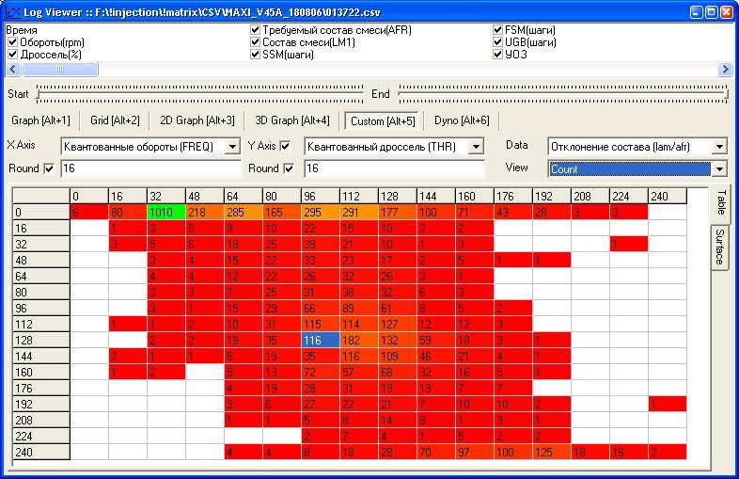Click the End range slider track
739x479 pixels.
[x=562, y=93]
